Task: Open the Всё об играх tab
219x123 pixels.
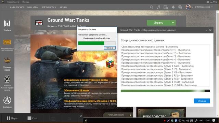Action: 49,7
